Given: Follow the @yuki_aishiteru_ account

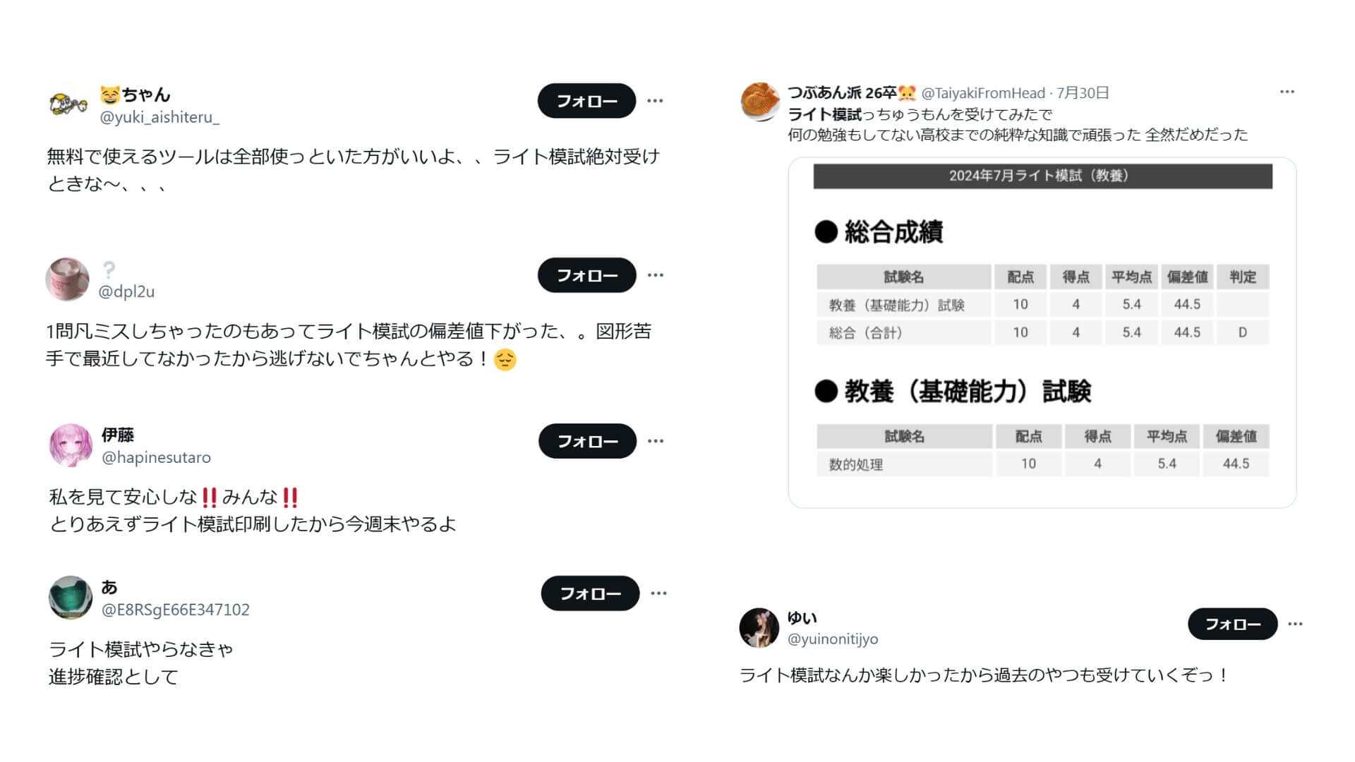Looking at the screenshot, I should click(586, 101).
